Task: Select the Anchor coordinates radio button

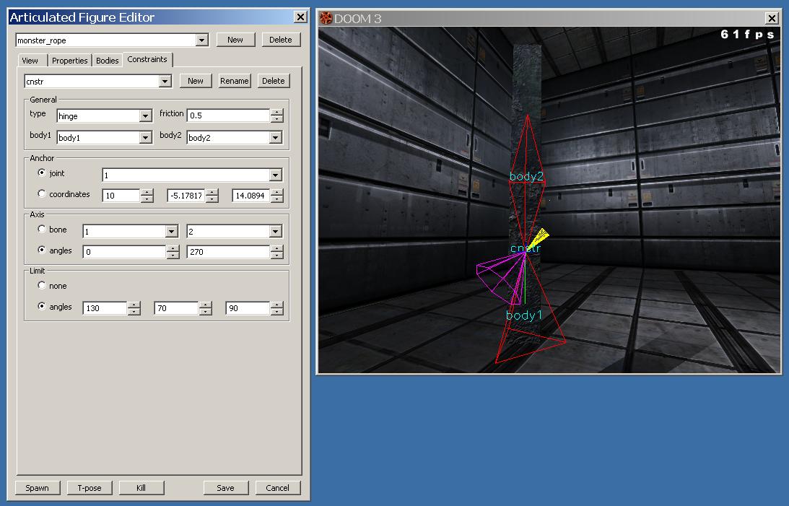Action: 42,193
